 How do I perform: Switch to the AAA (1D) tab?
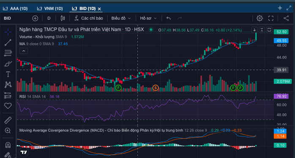click(x=16, y=8)
